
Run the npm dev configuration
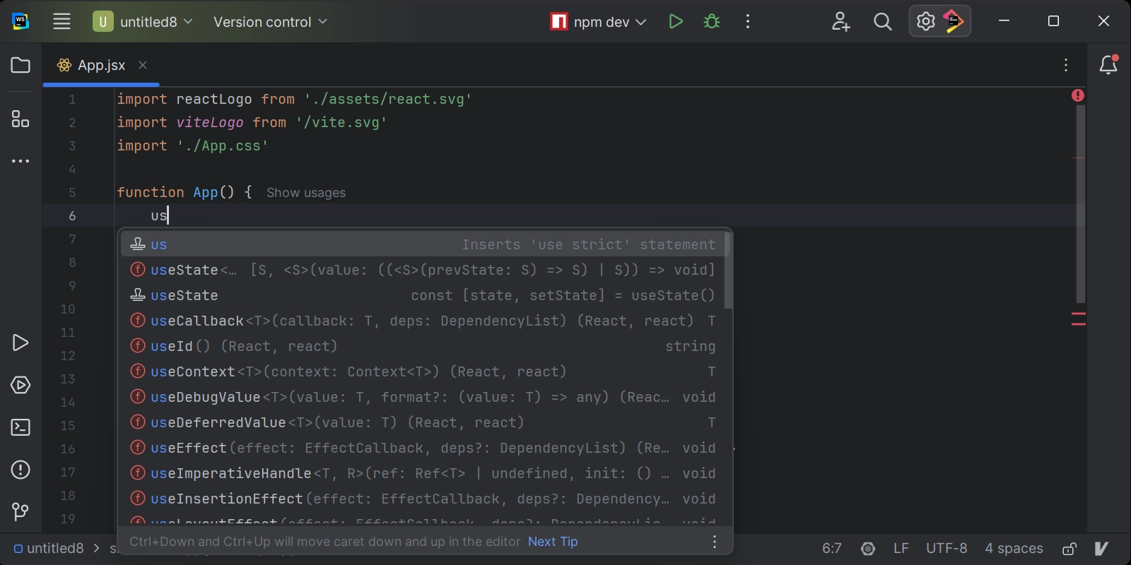coord(676,22)
